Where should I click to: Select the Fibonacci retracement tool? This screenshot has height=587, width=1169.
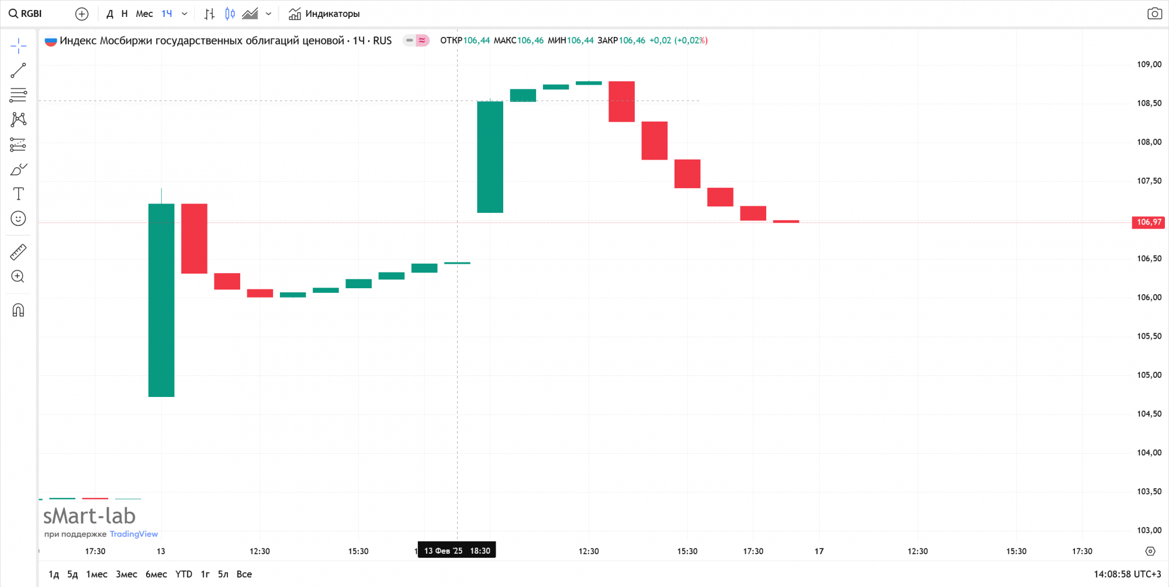(18, 95)
